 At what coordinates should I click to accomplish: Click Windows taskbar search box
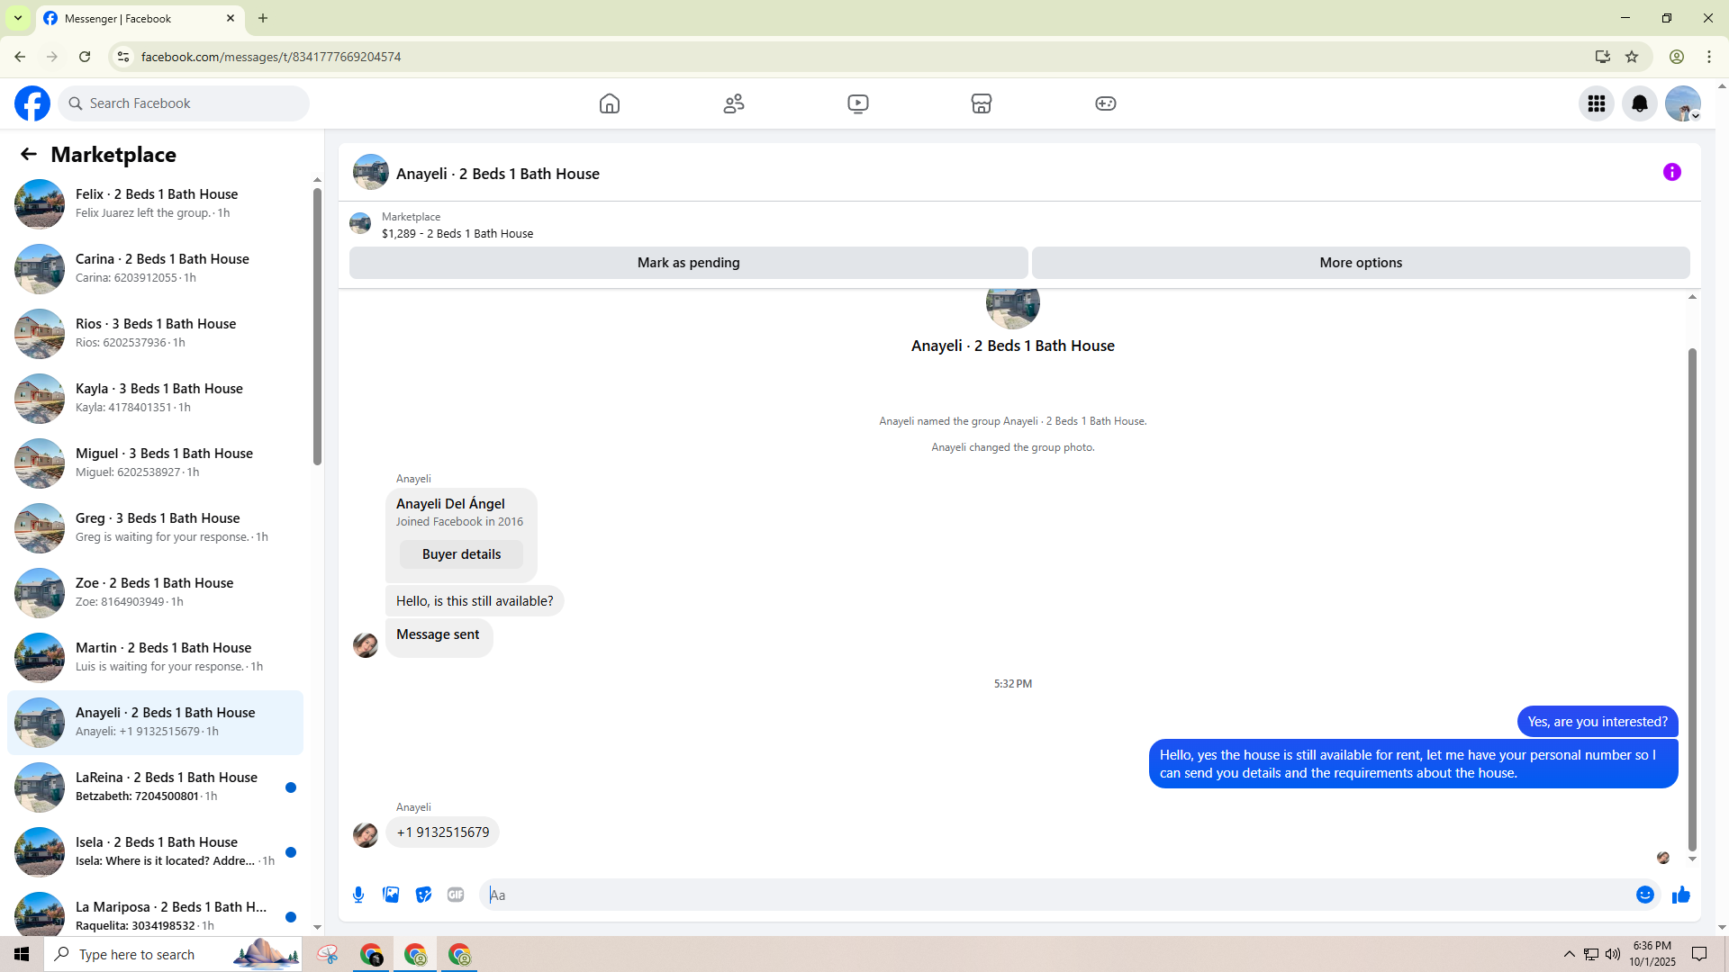pyautogui.click(x=173, y=954)
